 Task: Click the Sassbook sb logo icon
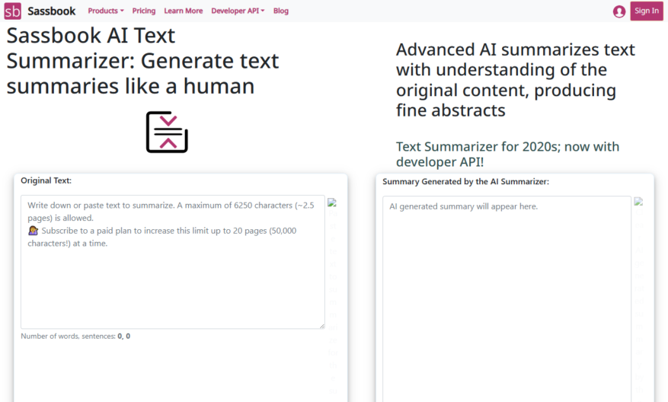pyautogui.click(x=12, y=11)
